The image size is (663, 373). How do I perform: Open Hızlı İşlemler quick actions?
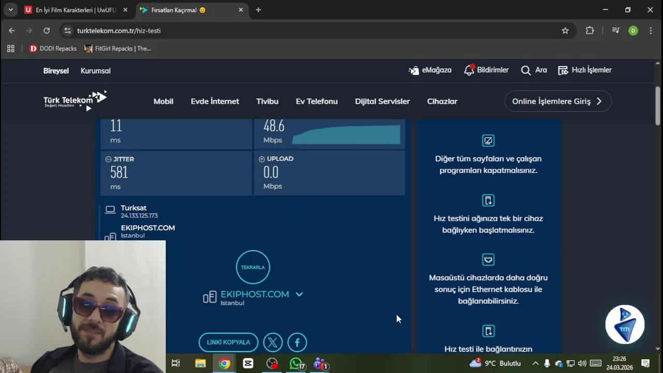[585, 70]
